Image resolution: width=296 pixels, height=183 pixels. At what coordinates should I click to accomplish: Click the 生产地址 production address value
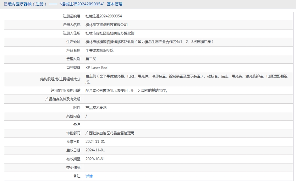point(149,42)
